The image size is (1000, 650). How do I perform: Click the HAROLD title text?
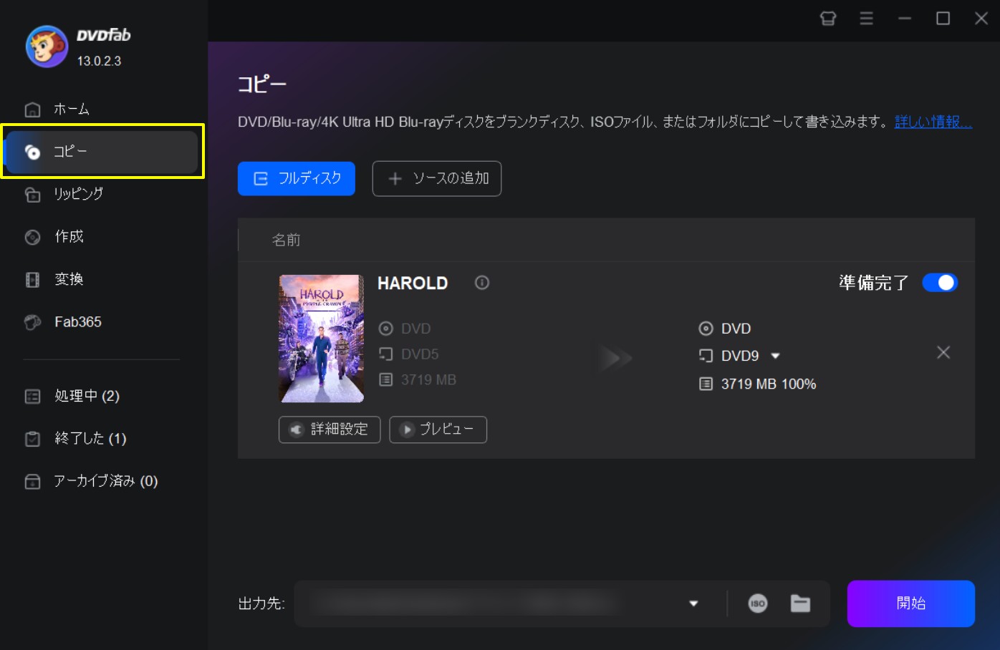coord(413,283)
